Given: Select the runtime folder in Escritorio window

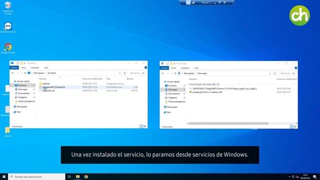Looking at the screenshot, I should [x=46, y=83].
